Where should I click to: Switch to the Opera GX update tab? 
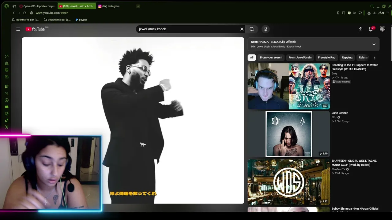(x=37, y=6)
